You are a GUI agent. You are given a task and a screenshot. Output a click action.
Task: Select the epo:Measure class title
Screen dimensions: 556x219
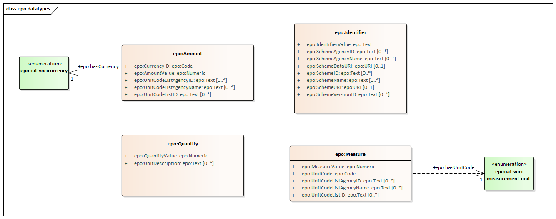click(x=350, y=154)
